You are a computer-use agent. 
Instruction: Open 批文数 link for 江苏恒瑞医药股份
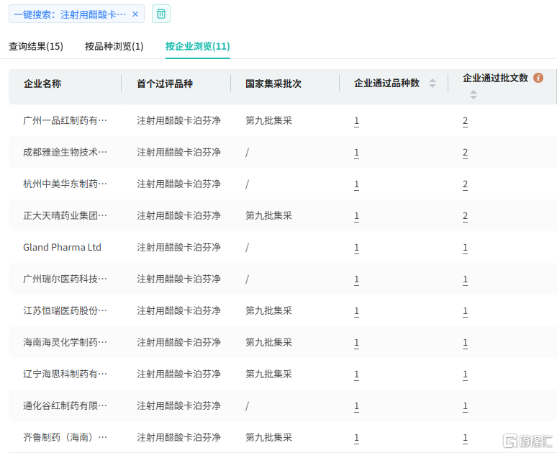(465, 311)
